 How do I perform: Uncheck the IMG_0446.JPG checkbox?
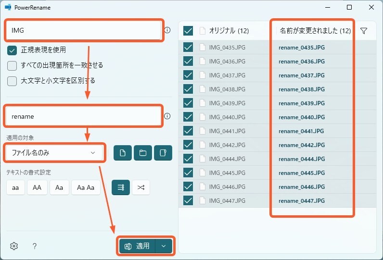coord(188,186)
